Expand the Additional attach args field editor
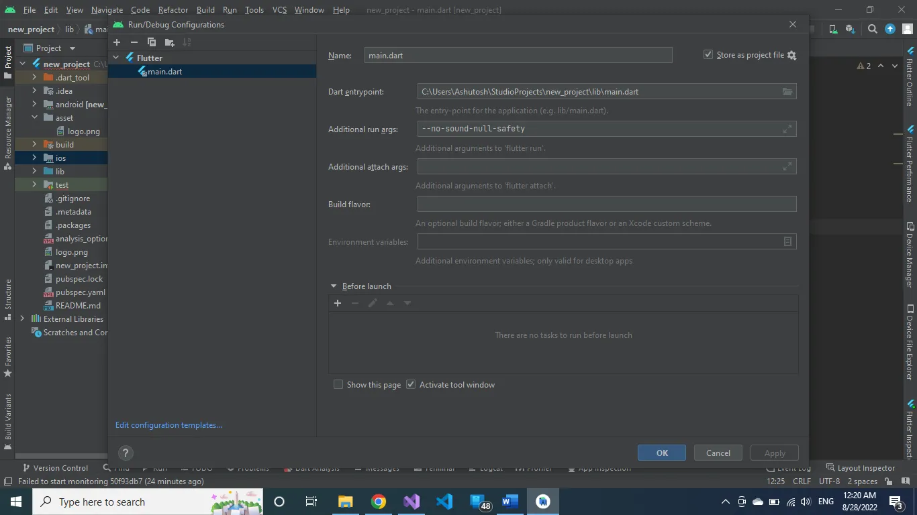This screenshot has height=515, width=917. 787,167
